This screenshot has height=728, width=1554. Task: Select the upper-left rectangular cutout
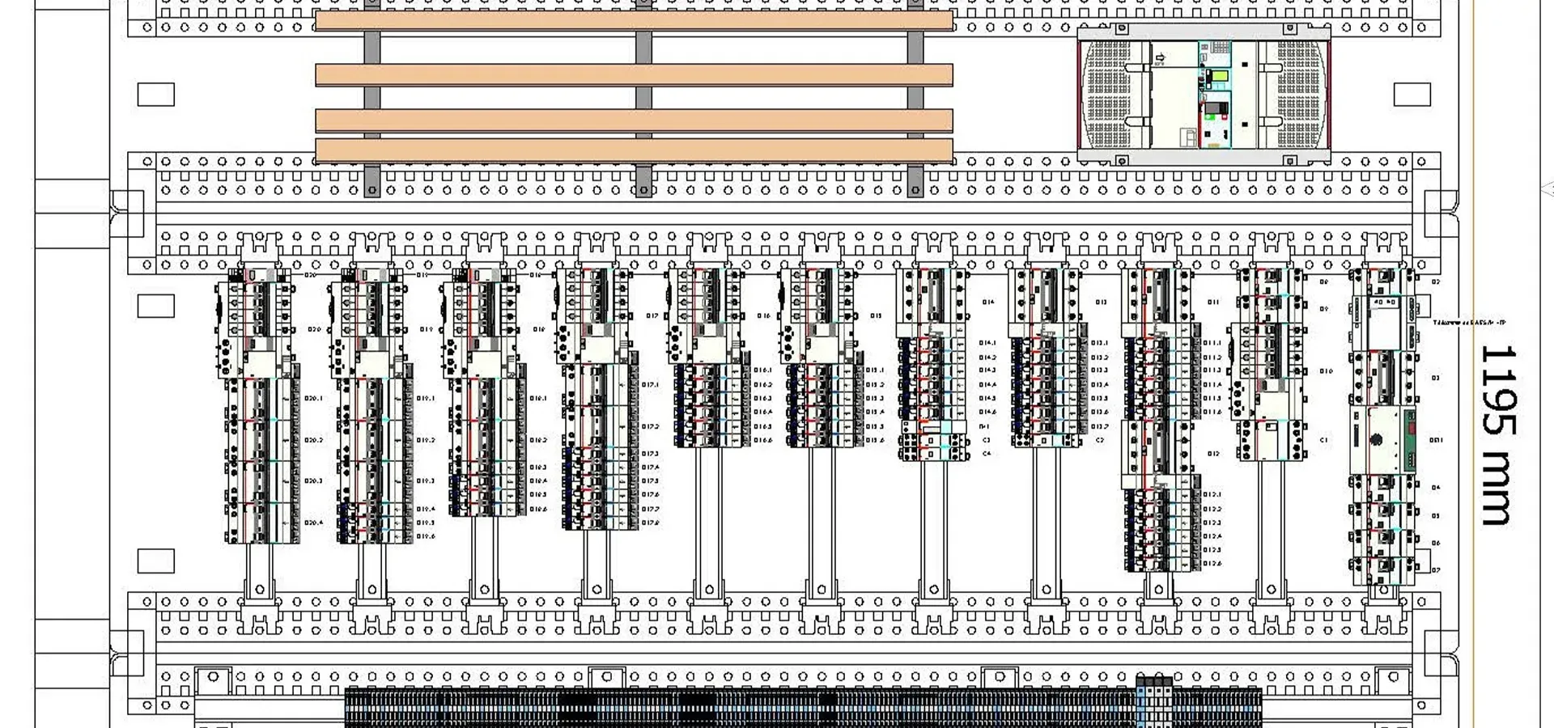click(156, 95)
